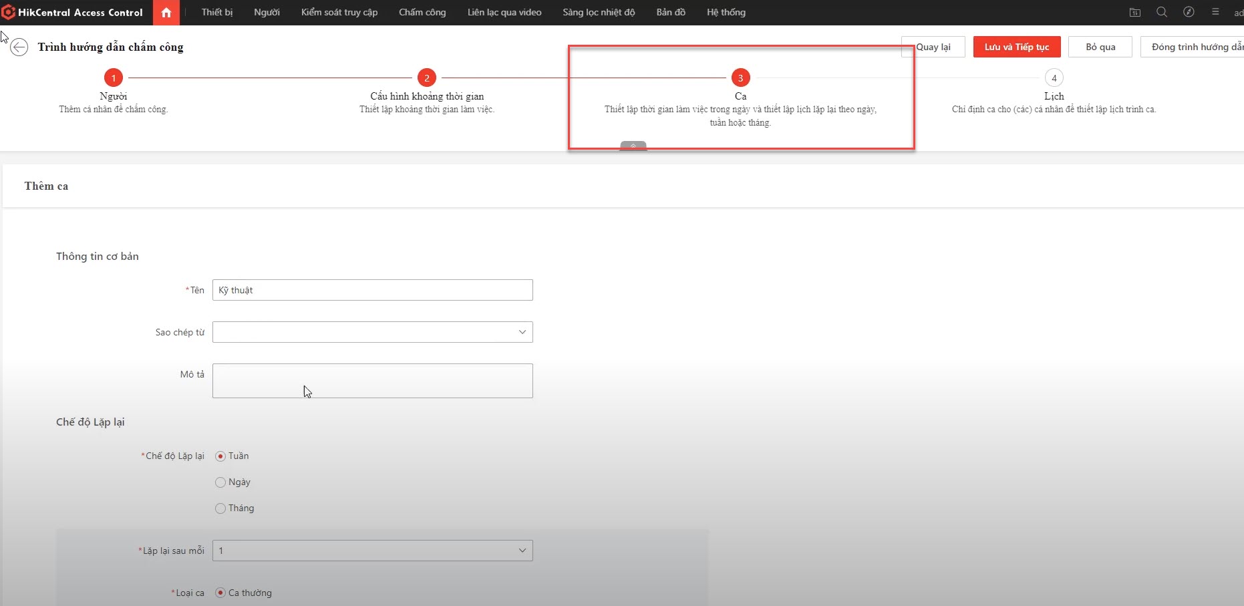Click the Tên input field
This screenshot has height=606, width=1244.
[372, 290]
